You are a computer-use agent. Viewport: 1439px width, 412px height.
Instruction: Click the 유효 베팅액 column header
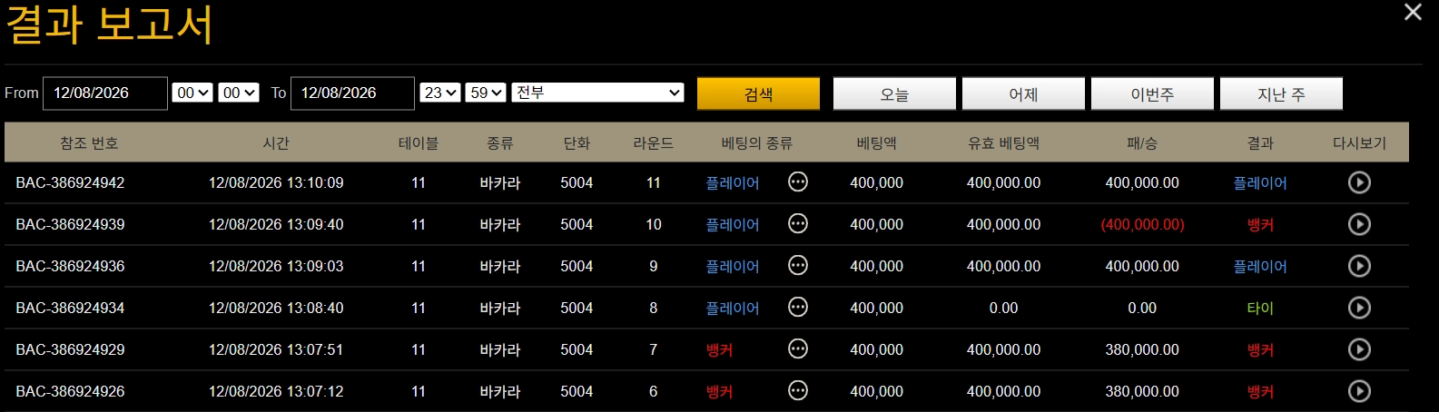point(1003,143)
